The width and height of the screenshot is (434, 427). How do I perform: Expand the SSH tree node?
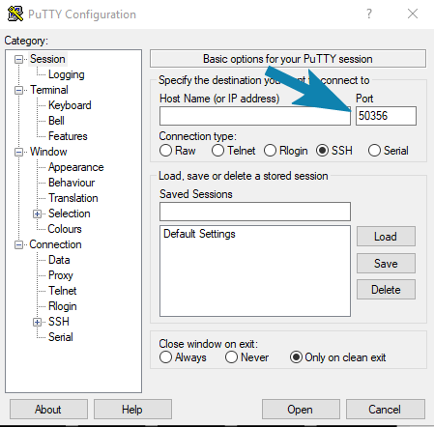pyautogui.click(x=38, y=322)
